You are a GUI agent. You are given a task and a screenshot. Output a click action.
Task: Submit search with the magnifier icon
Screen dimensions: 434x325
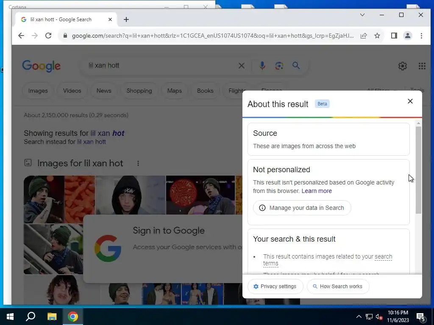tap(296, 66)
